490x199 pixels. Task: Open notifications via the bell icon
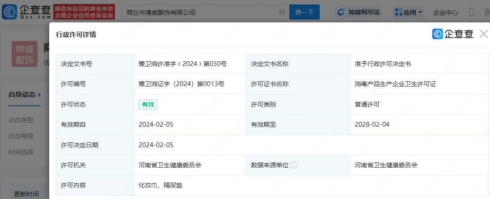486,12
